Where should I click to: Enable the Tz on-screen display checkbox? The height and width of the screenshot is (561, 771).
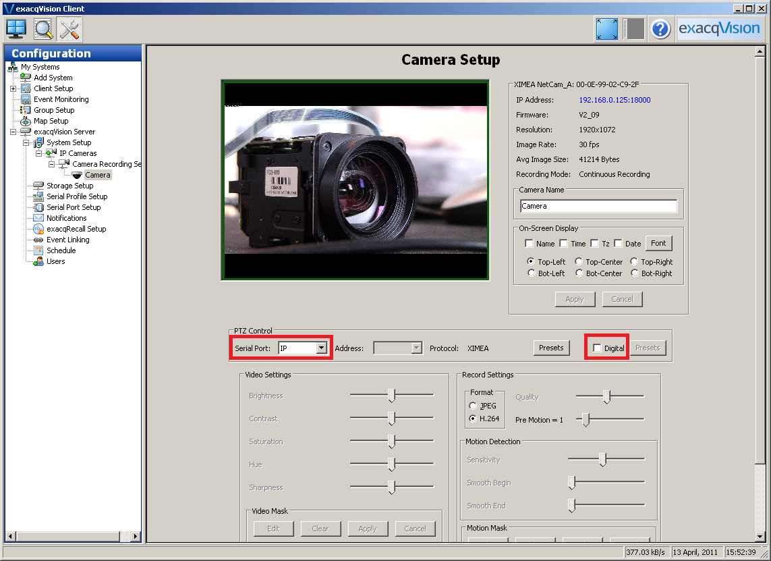tap(594, 243)
